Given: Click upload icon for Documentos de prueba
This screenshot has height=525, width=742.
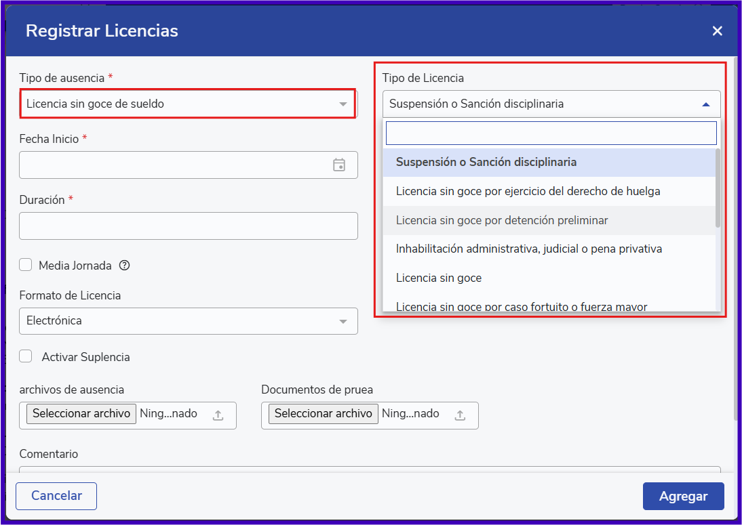Looking at the screenshot, I should (460, 415).
